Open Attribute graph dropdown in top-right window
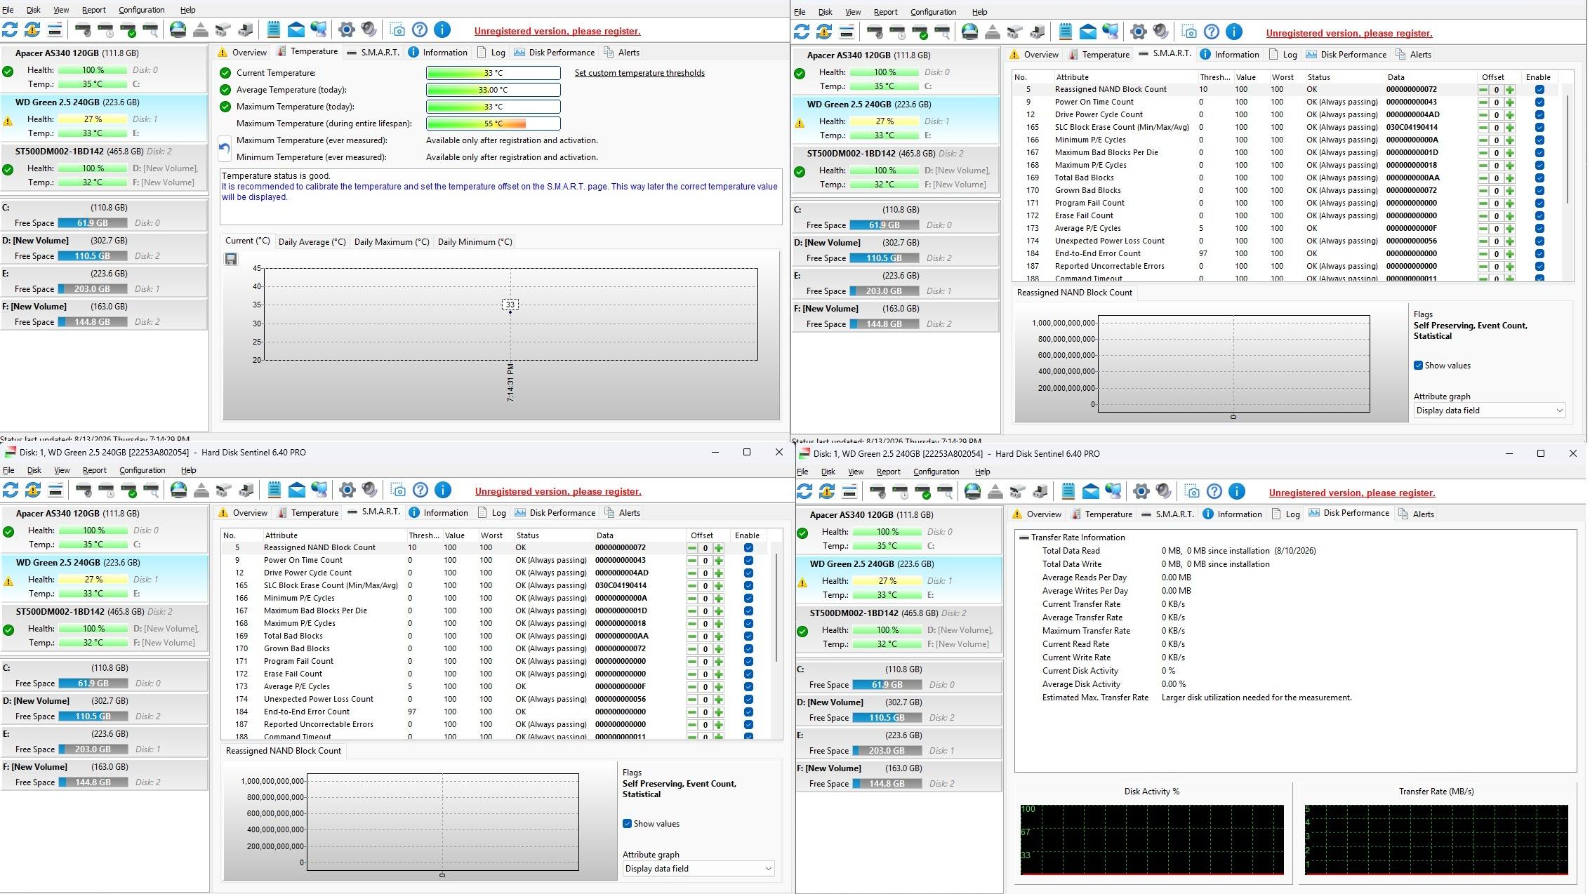This screenshot has height=894, width=1590. point(1489,411)
